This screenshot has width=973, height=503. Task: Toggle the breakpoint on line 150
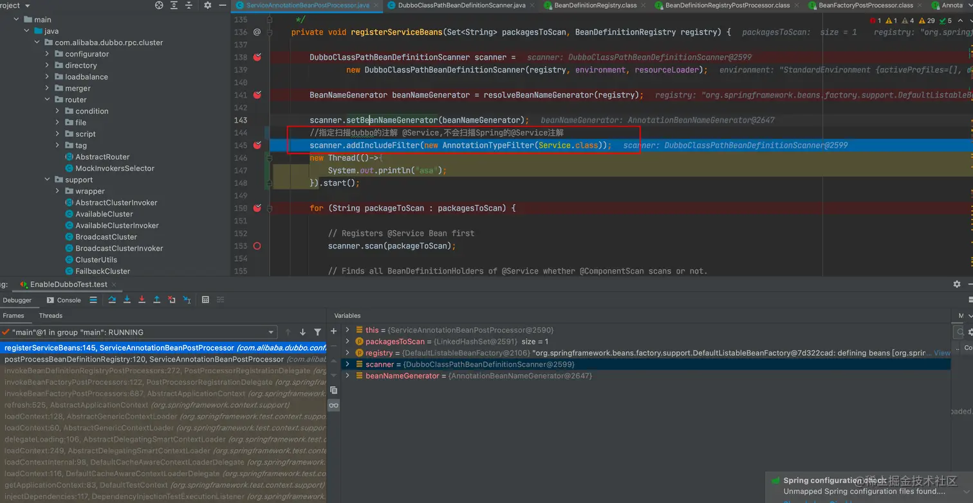257,208
